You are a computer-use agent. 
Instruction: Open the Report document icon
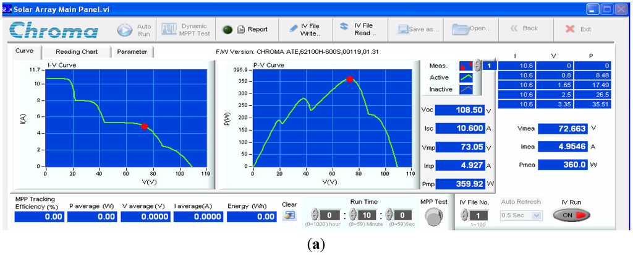coord(241,29)
